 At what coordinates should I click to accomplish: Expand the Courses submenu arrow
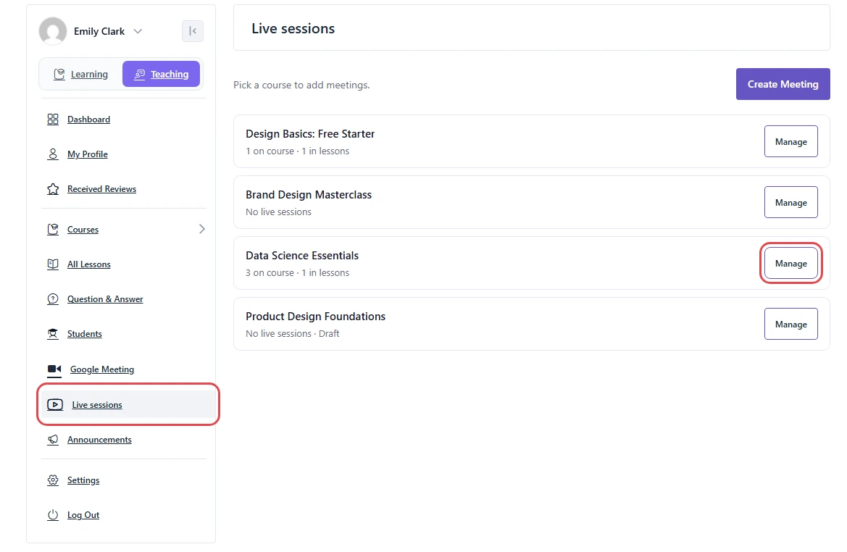click(202, 229)
